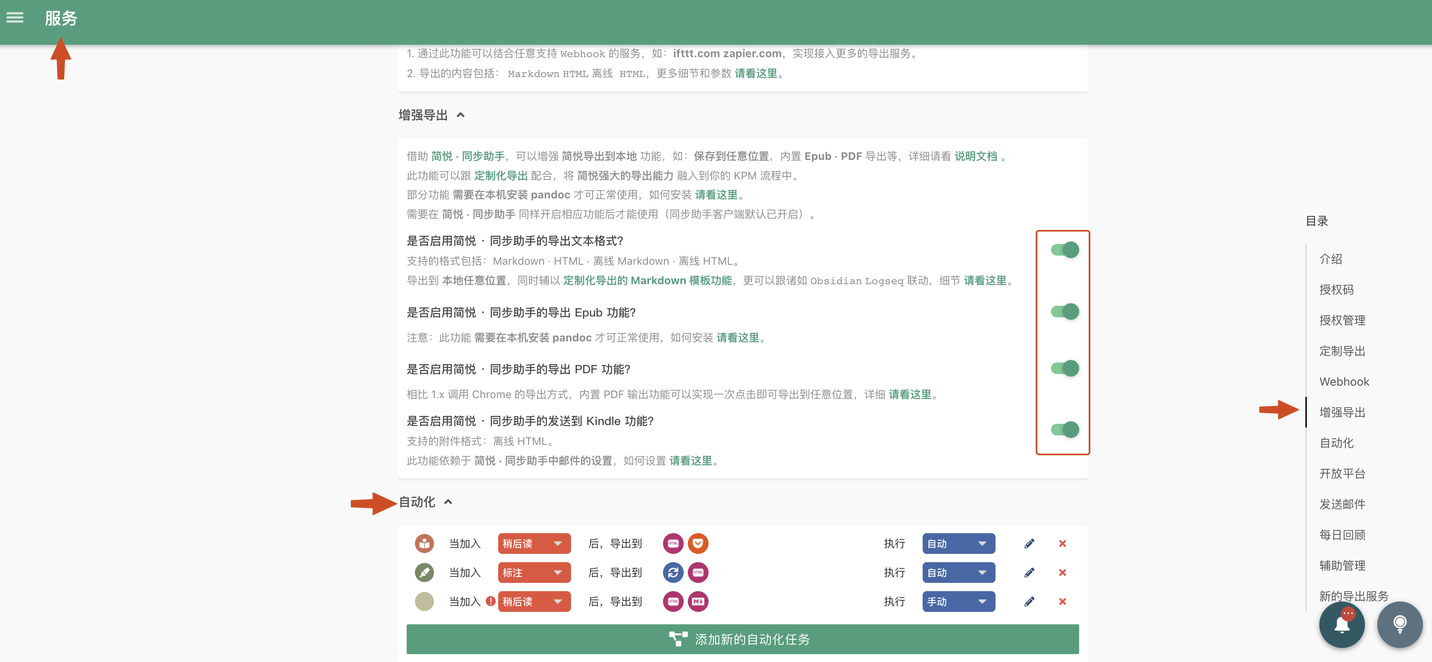Click the lightbulb tips button
Image resolution: width=1432 pixels, height=662 pixels.
(1400, 625)
